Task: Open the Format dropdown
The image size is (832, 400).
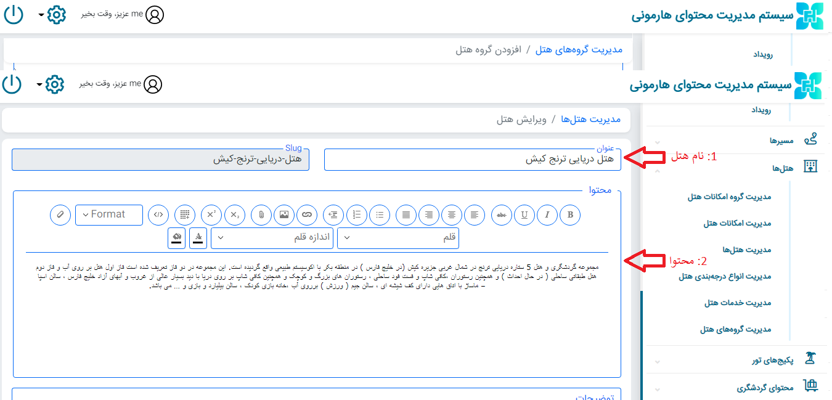Action: (x=108, y=214)
